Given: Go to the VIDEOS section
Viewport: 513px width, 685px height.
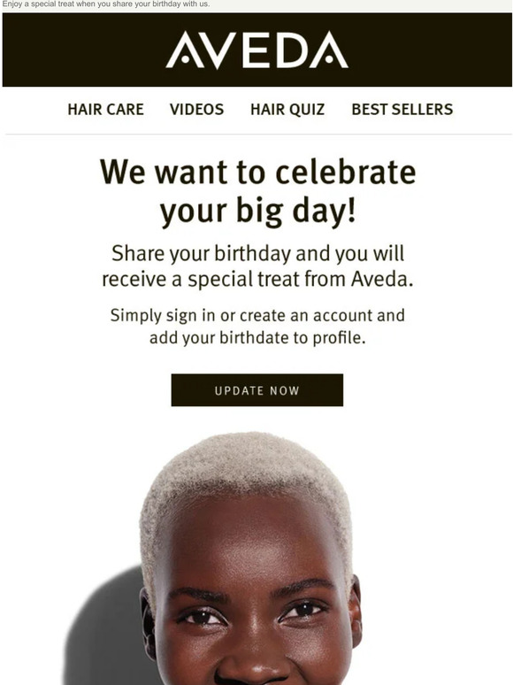Looking at the screenshot, I should pyautogui.click(x=197, y=109).
